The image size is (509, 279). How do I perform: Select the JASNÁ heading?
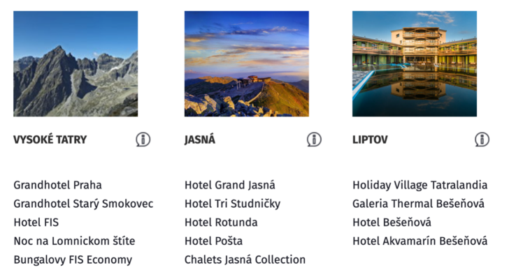(x=200, y=139)
